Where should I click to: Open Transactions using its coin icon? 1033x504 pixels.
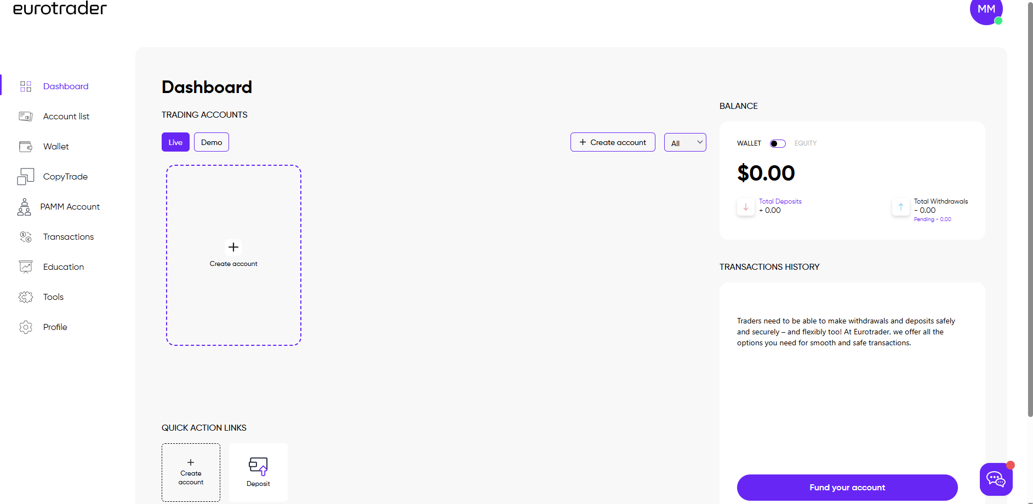(26, 237)
